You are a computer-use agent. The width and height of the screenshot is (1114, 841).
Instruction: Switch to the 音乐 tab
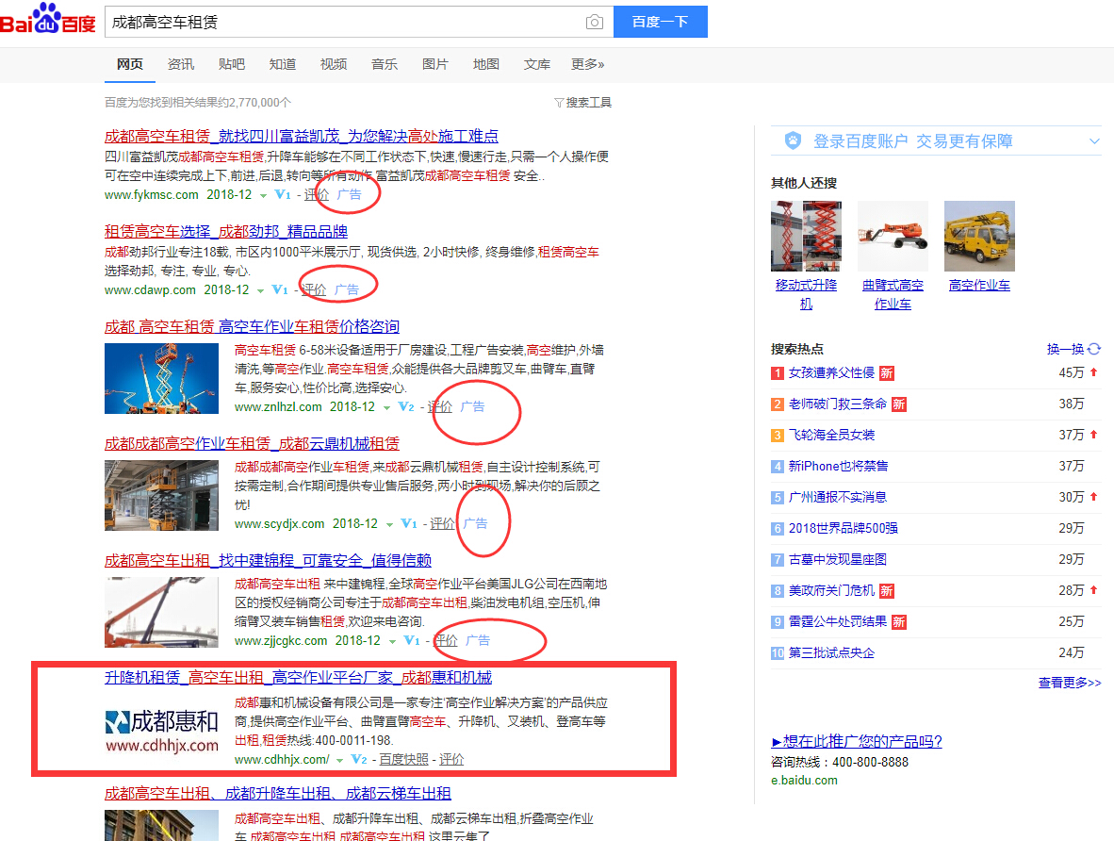(385, 65)
